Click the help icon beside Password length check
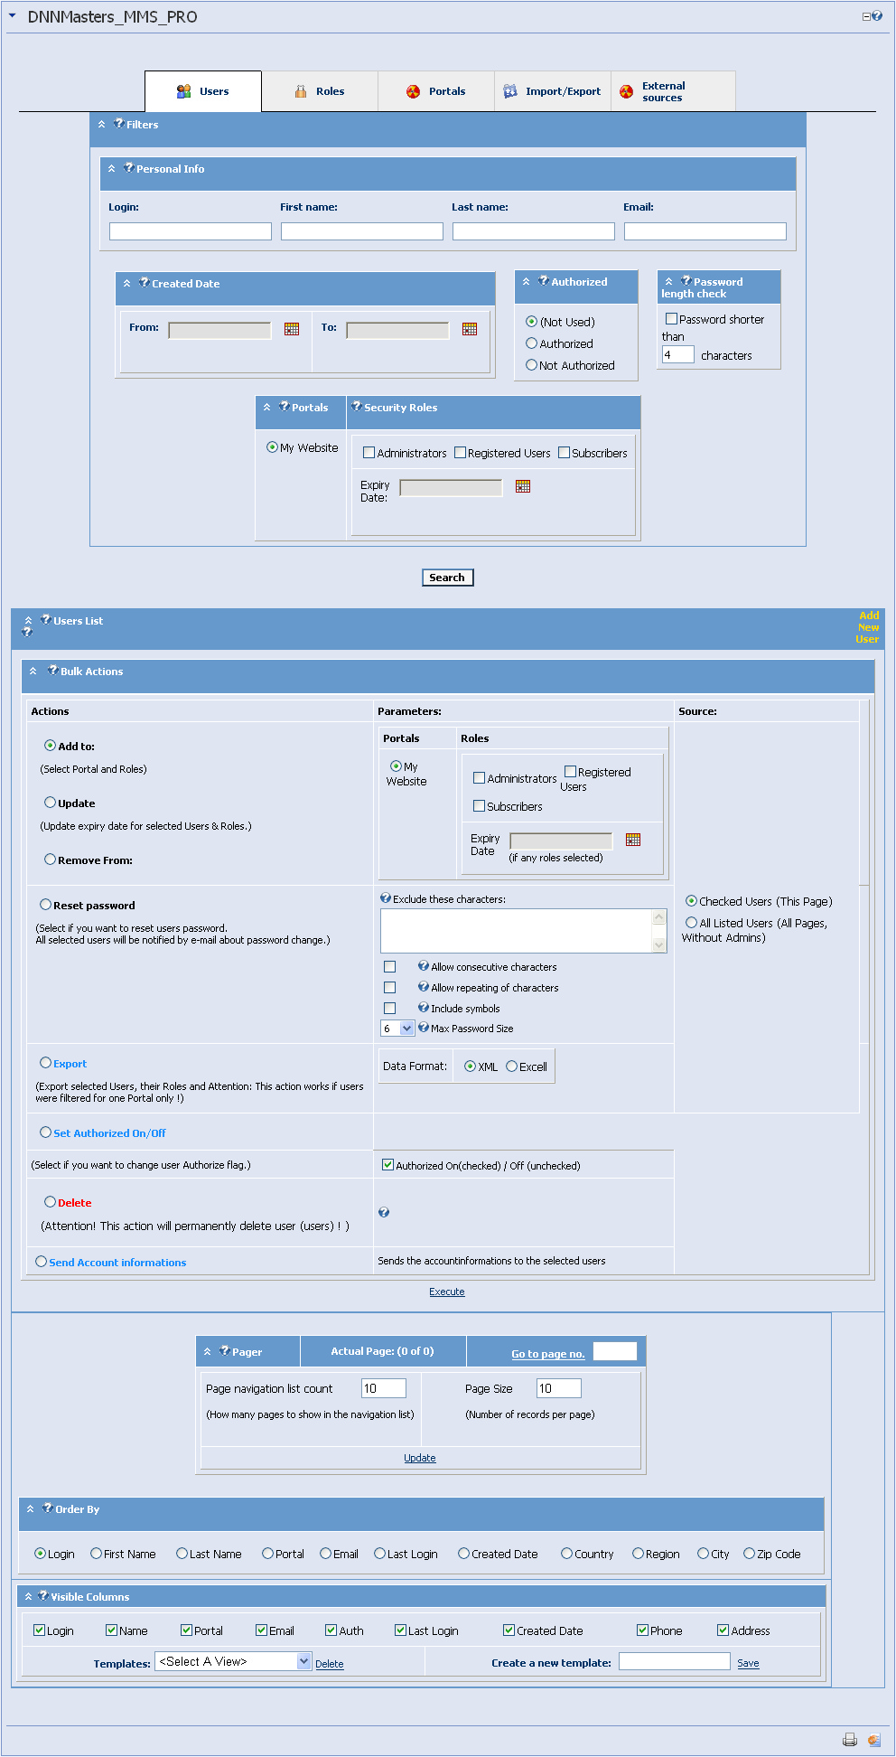This screenshot has width=896, height=1757. coord(686,280)
